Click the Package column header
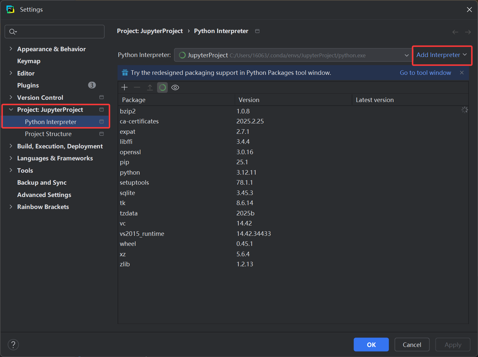This screenshot has height=357, width=478. coord(176,100)
